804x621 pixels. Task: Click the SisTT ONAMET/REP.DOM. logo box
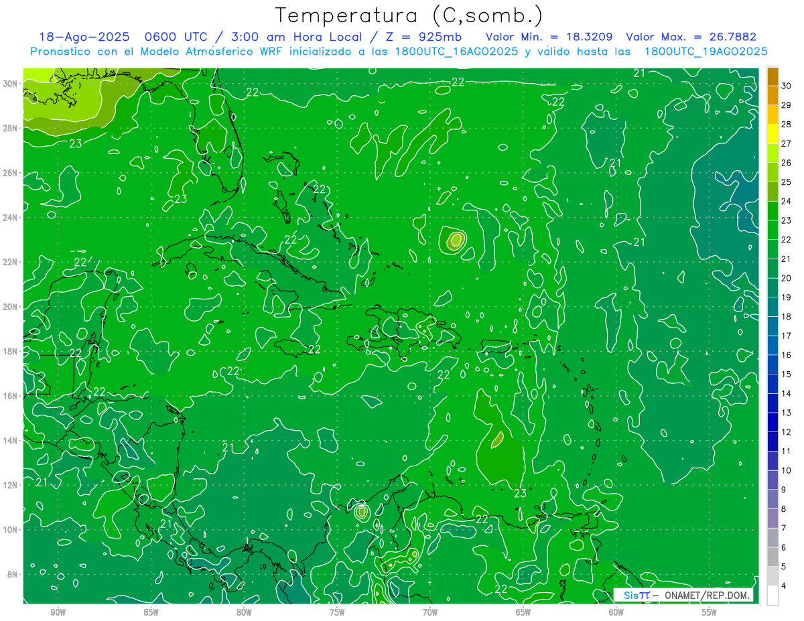pyautogui.click(x=683, y=595)
